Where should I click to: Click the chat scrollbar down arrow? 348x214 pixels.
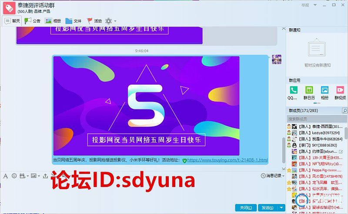coord(284,169)
